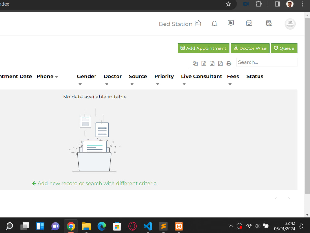Sort by Source column arrow
This screenshot has width=310, height=233.
(x=132, y=84)
